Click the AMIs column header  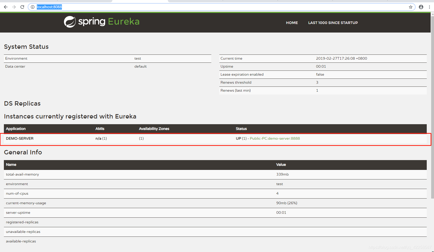[100, 129]
